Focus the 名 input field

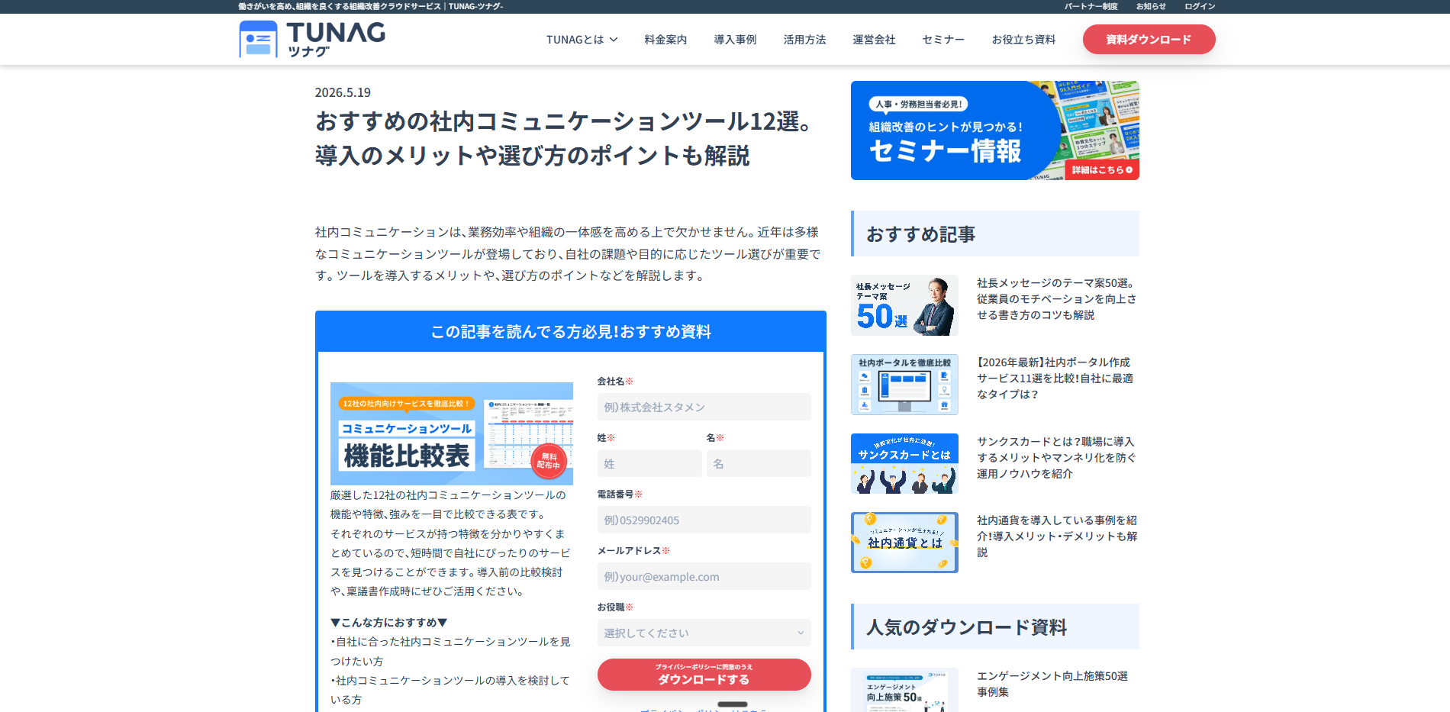point(759,463)
